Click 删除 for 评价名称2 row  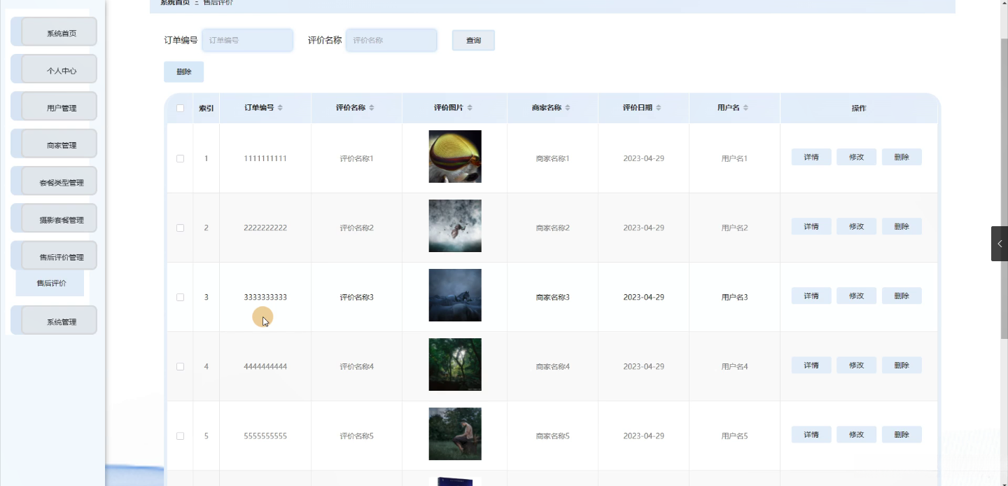point(902,226)
